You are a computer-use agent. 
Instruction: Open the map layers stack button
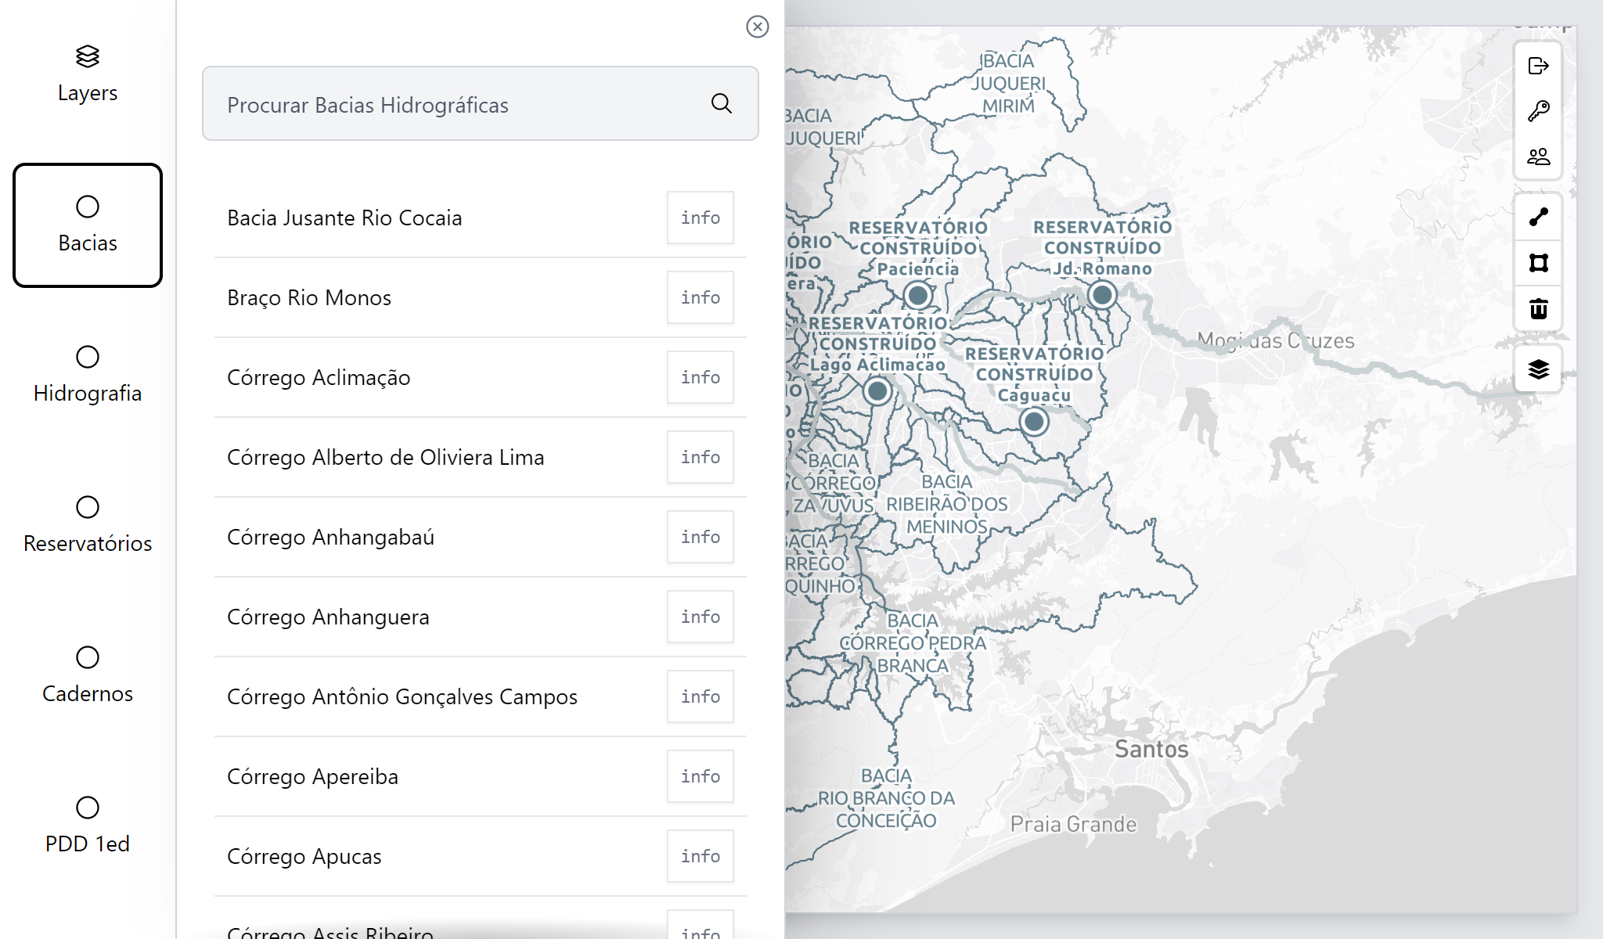click(x=1538, y=369)
